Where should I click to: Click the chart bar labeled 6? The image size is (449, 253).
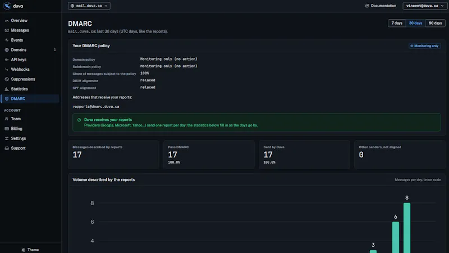[x=396, y=237]
